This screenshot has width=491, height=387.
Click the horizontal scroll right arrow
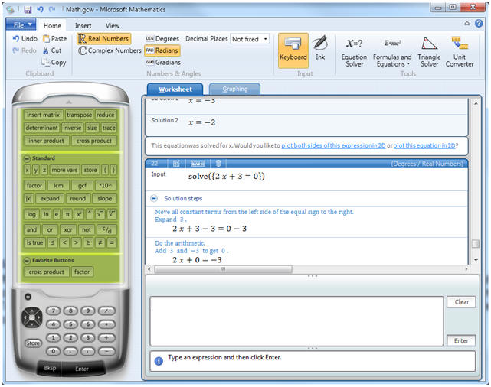(466, 269)
